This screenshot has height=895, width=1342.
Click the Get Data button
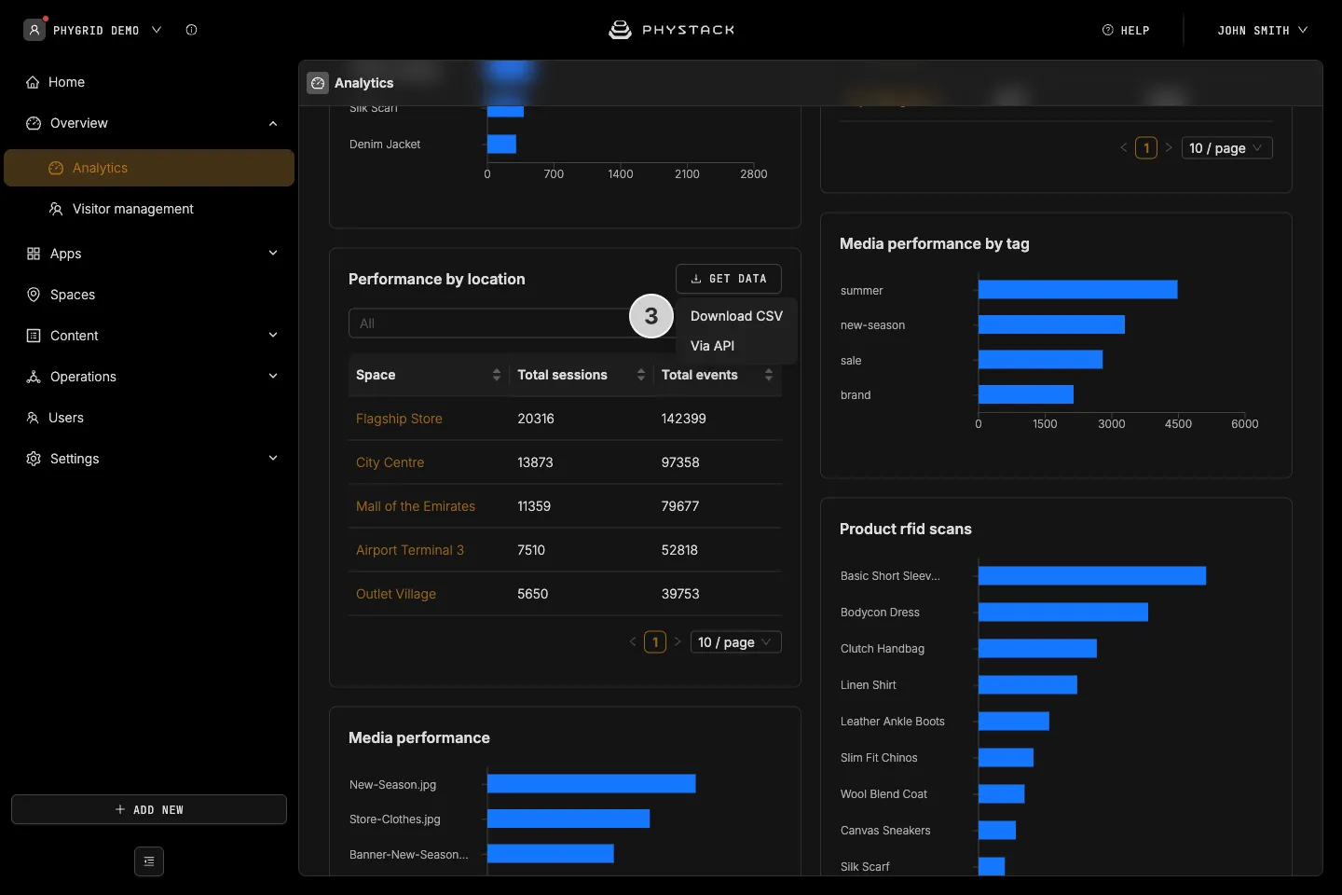pyautogui.click(x=729, y=279)
